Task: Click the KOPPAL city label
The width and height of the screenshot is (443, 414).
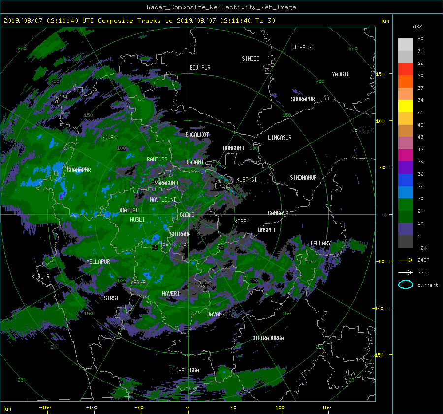Action: click(243, 221)
